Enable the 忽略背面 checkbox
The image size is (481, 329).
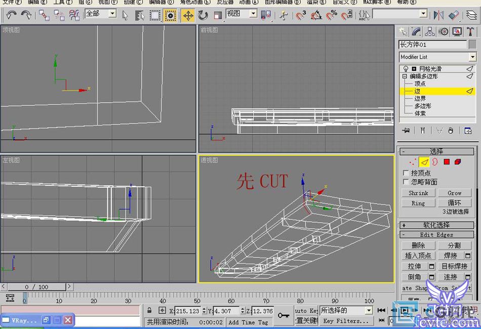coord(406,182)
